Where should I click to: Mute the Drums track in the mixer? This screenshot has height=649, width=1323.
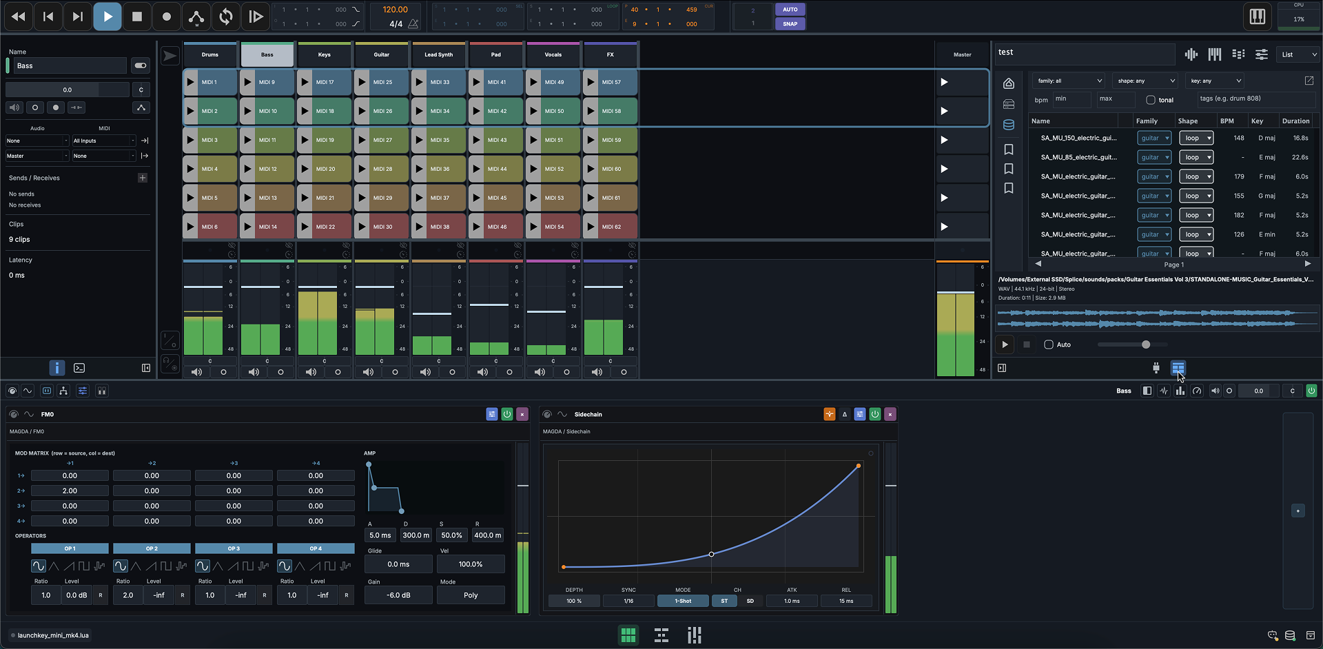[197, 372]
